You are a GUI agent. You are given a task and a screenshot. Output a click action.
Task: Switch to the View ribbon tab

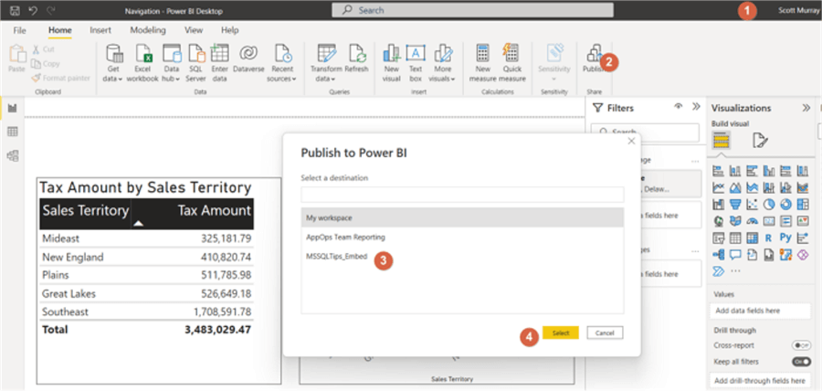coord(194,30)
